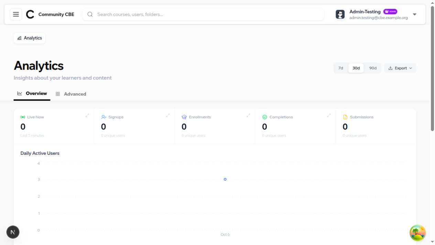Click the 'Last 5 minutes' text
The height and width of the screenshot is (245, 435).
click(x=32, y=136)
